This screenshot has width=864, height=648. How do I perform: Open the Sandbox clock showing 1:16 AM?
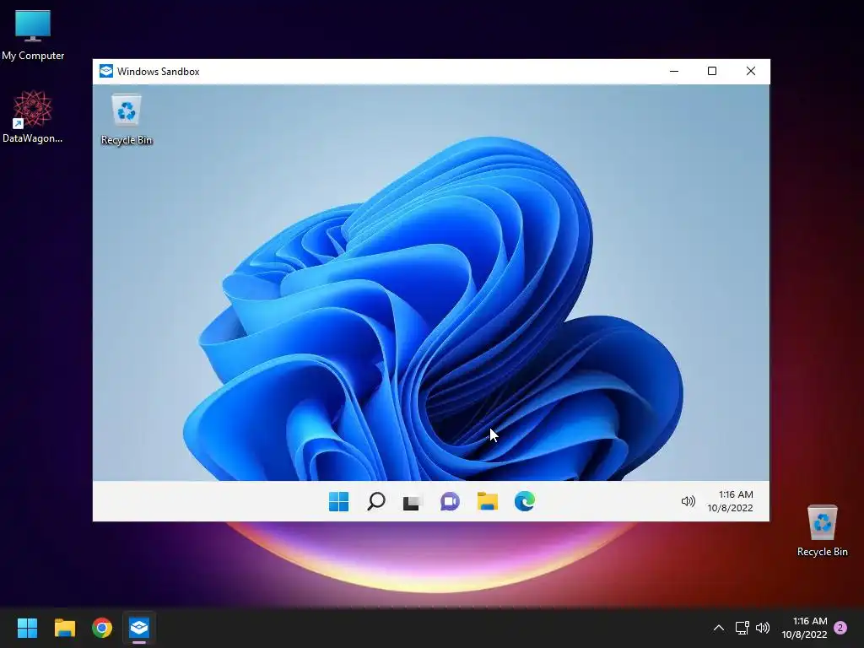730,501
